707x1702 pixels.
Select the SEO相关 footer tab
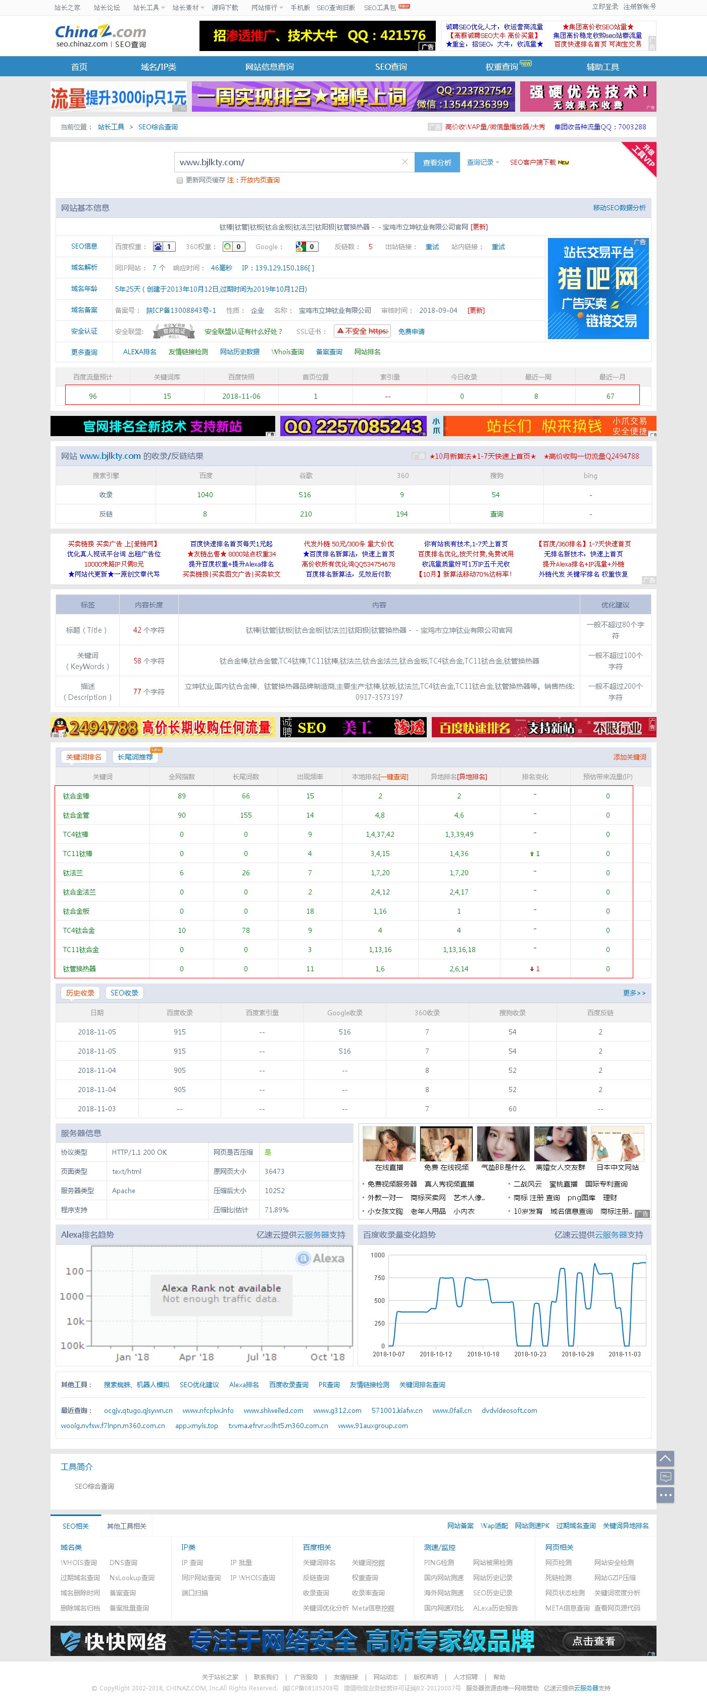click(x=75, y=1526)
